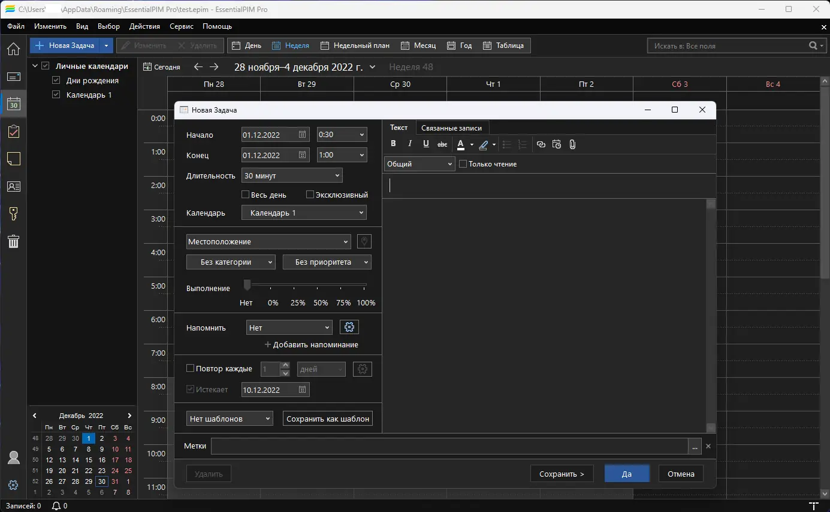Open the Без приоритета dropdown

(327, 262)
